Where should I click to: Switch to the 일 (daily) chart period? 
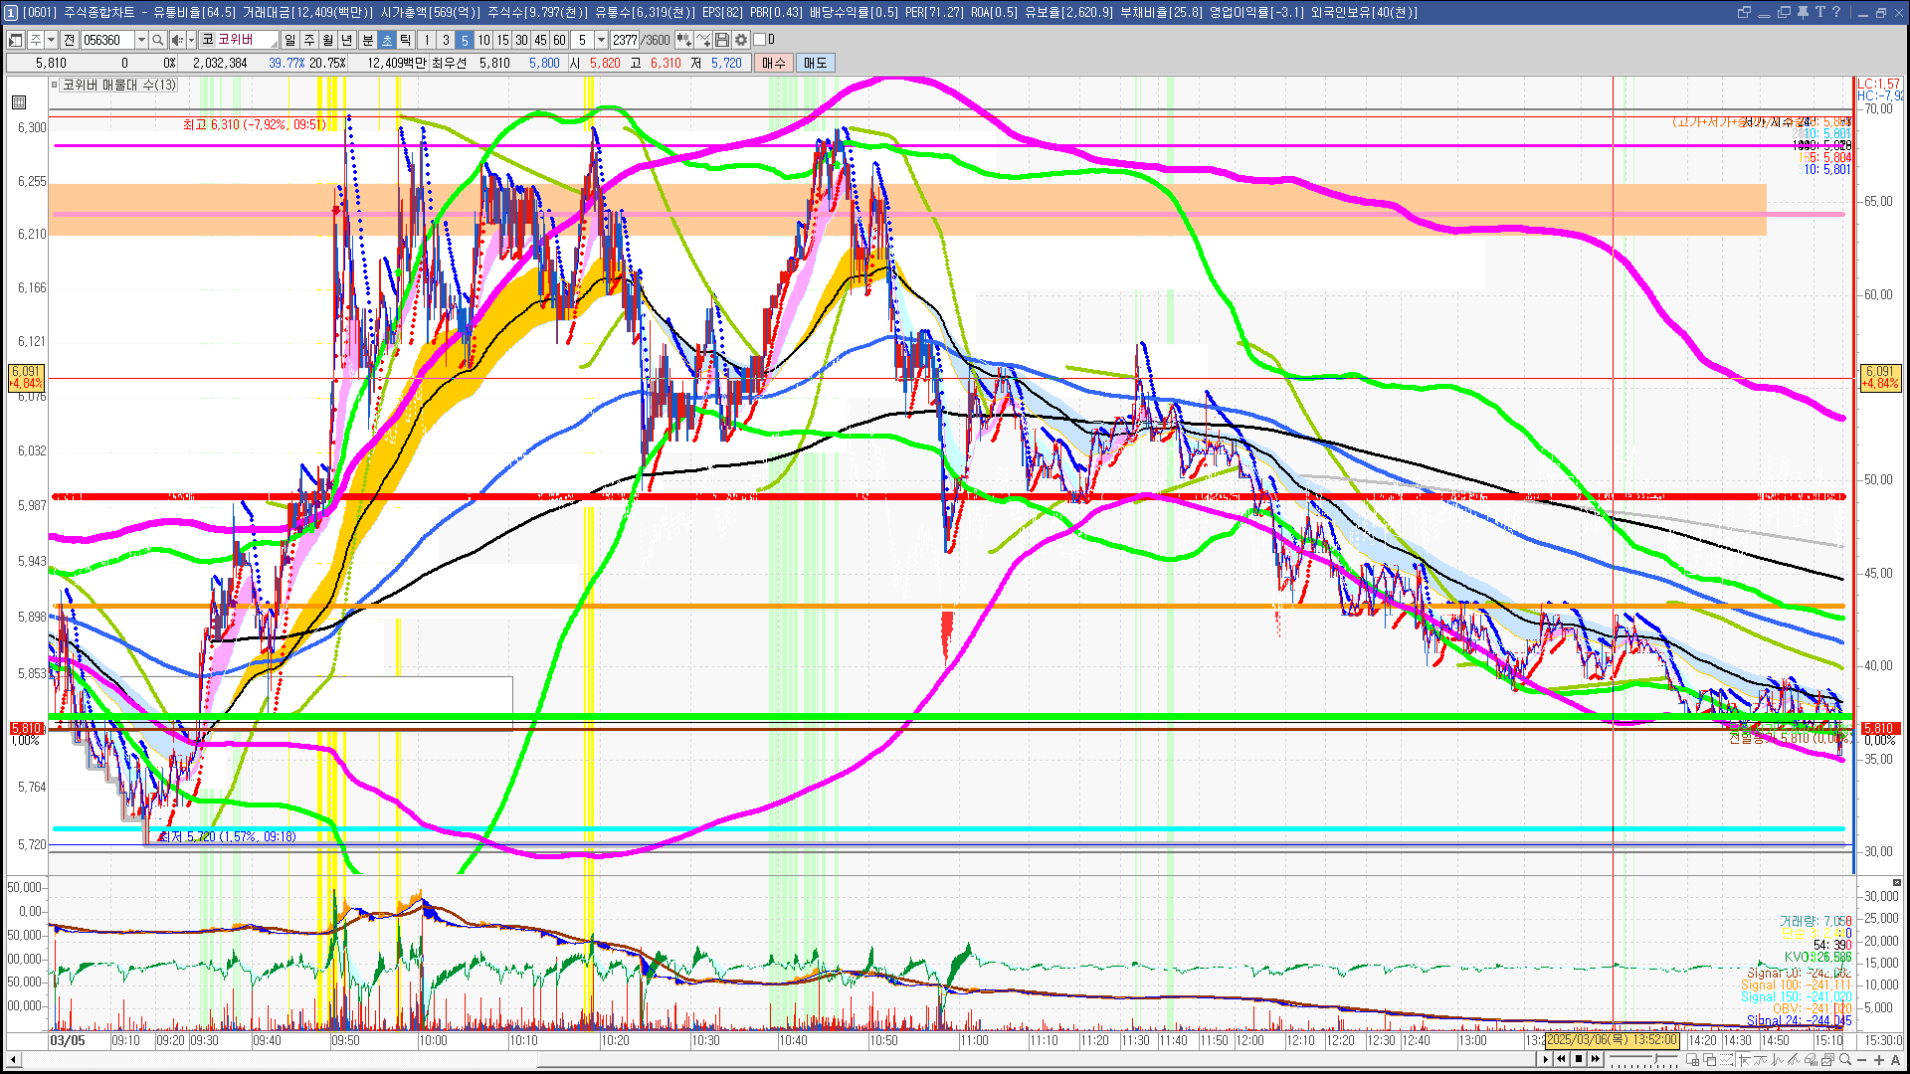(x=289, y=40)
